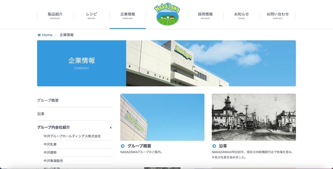
Task: Open 中沢乳業 in the sidebar
Action: pos(50,145)
